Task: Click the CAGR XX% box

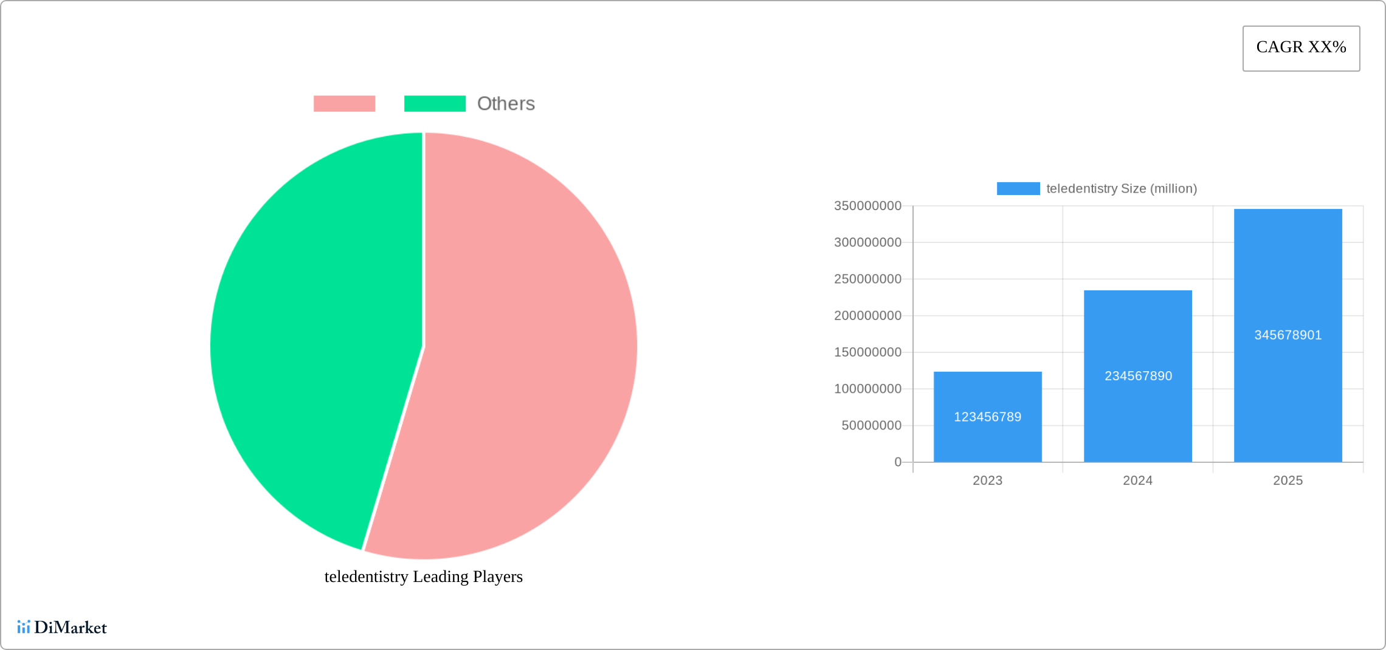Action: click(1301, 49)
